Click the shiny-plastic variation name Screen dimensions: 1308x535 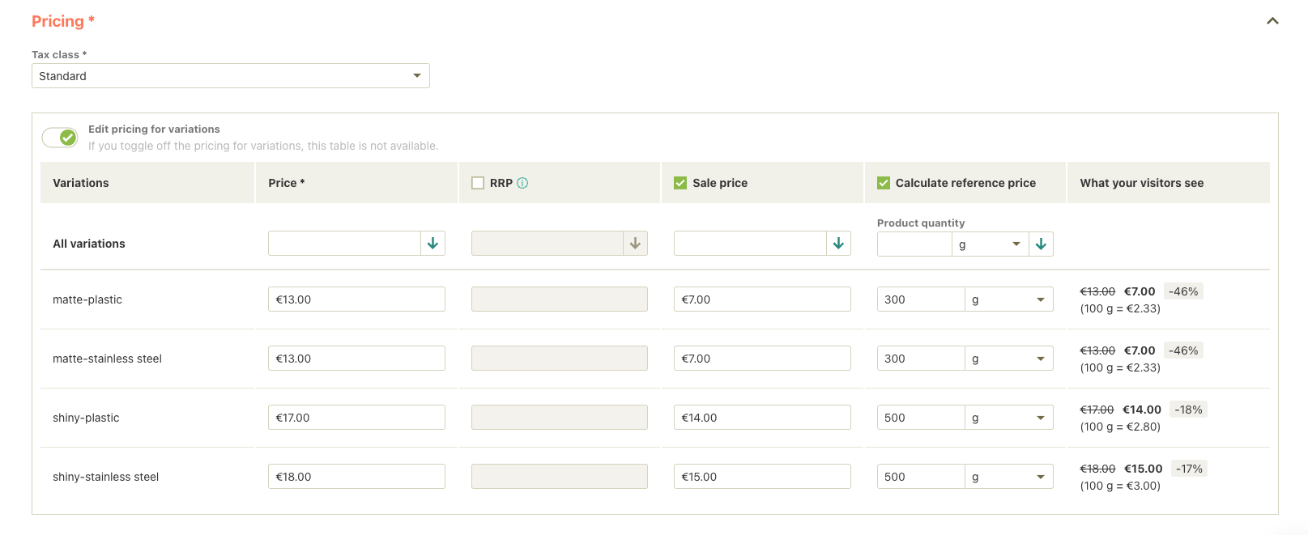(86, 418)
